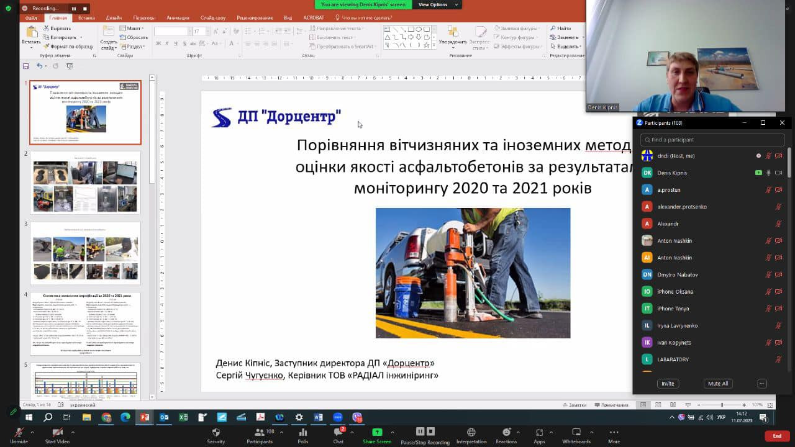Click the Interpretation globe icon
The width and height of the screenshot is (795, 447).
coord(471,432)
